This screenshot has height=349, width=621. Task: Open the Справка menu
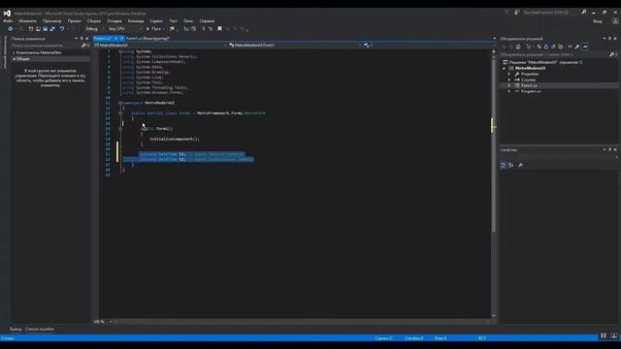coord(207,21)
